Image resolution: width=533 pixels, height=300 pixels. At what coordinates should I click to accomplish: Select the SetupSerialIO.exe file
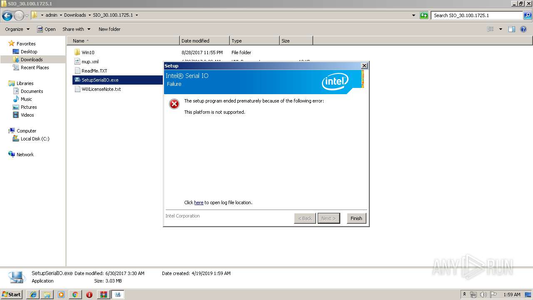pyautogui.click(x=100, y=80)
